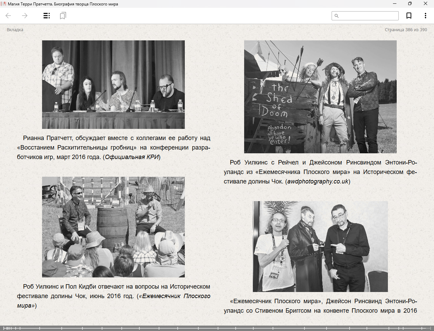
Task: Open the table of contents
Action: click(47, 16)
